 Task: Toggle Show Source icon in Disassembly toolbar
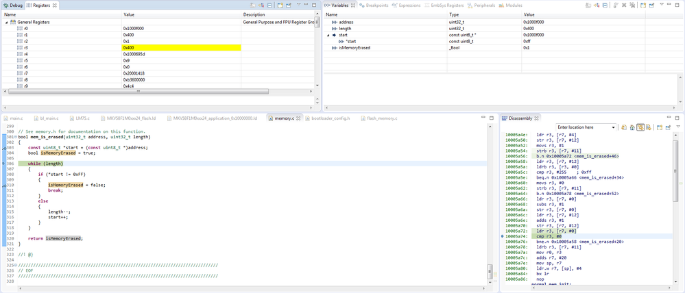click(648, 127)
